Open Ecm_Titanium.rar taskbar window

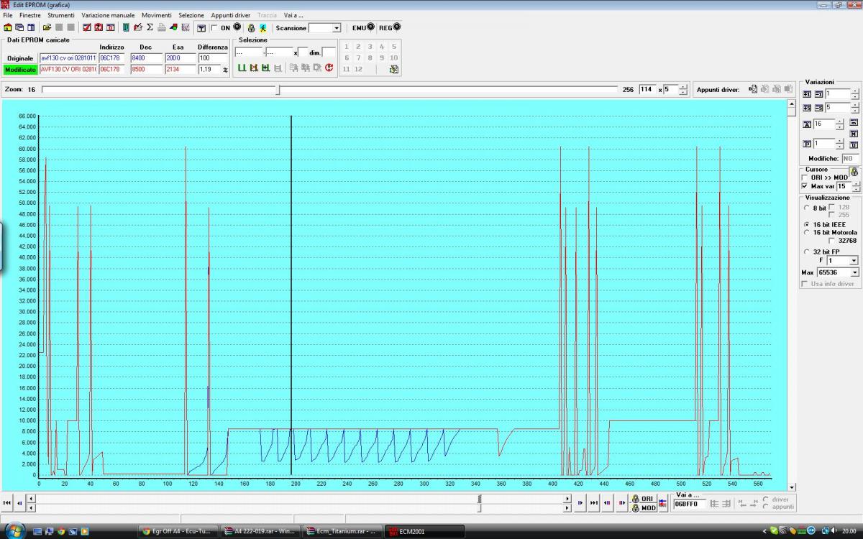click(340, 531)
